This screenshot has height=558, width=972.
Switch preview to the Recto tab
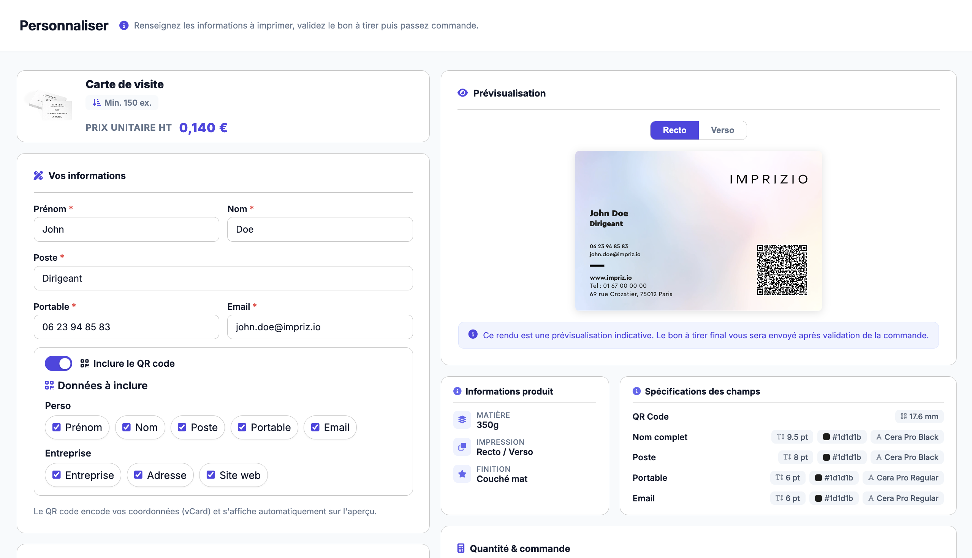tap(674, 130)
